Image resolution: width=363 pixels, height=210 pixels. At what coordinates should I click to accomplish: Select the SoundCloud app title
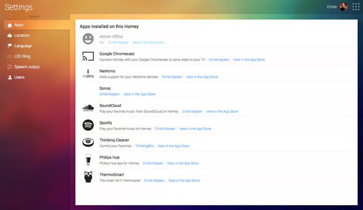click(110, 106)
